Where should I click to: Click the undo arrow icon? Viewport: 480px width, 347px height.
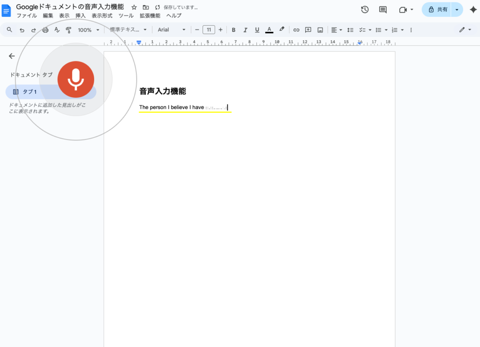(22, 30)
